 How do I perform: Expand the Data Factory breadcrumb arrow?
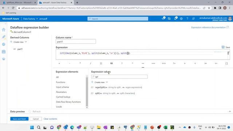tap(37, 19)
